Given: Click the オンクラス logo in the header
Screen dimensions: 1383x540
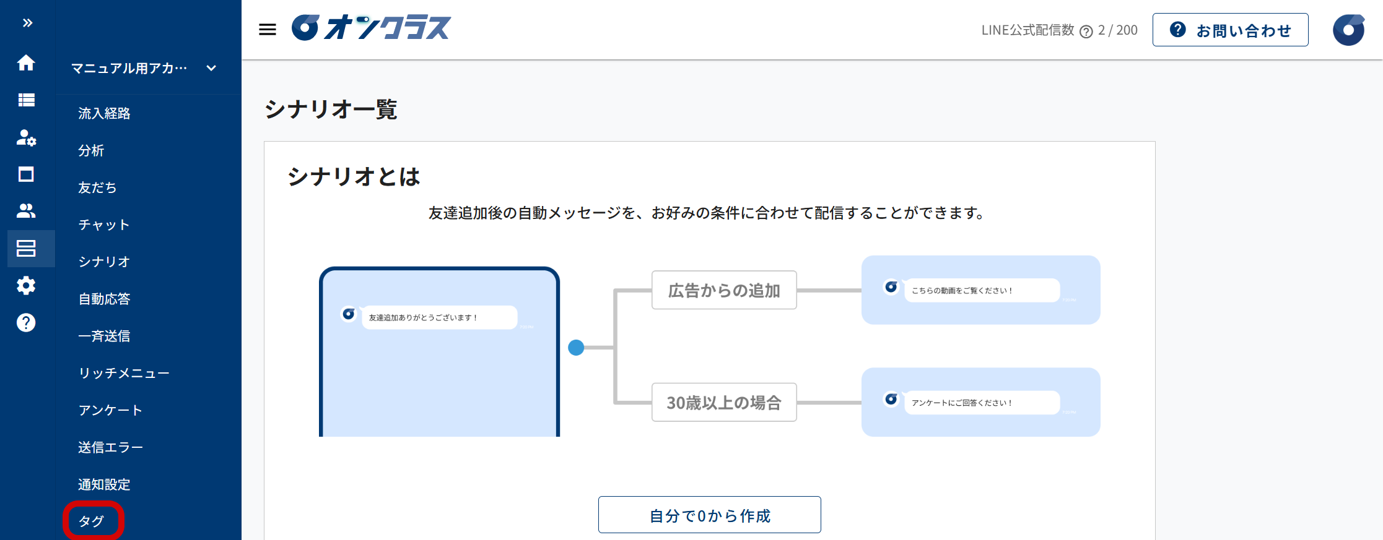Looking at the screenshot, I should pyautogui.click(x=372, y=28).
